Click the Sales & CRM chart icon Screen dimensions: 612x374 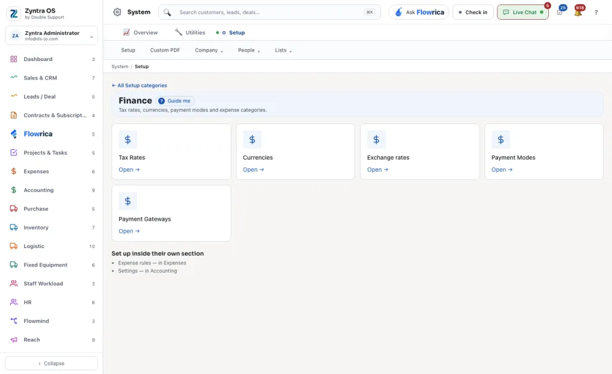tap(13, 78)
